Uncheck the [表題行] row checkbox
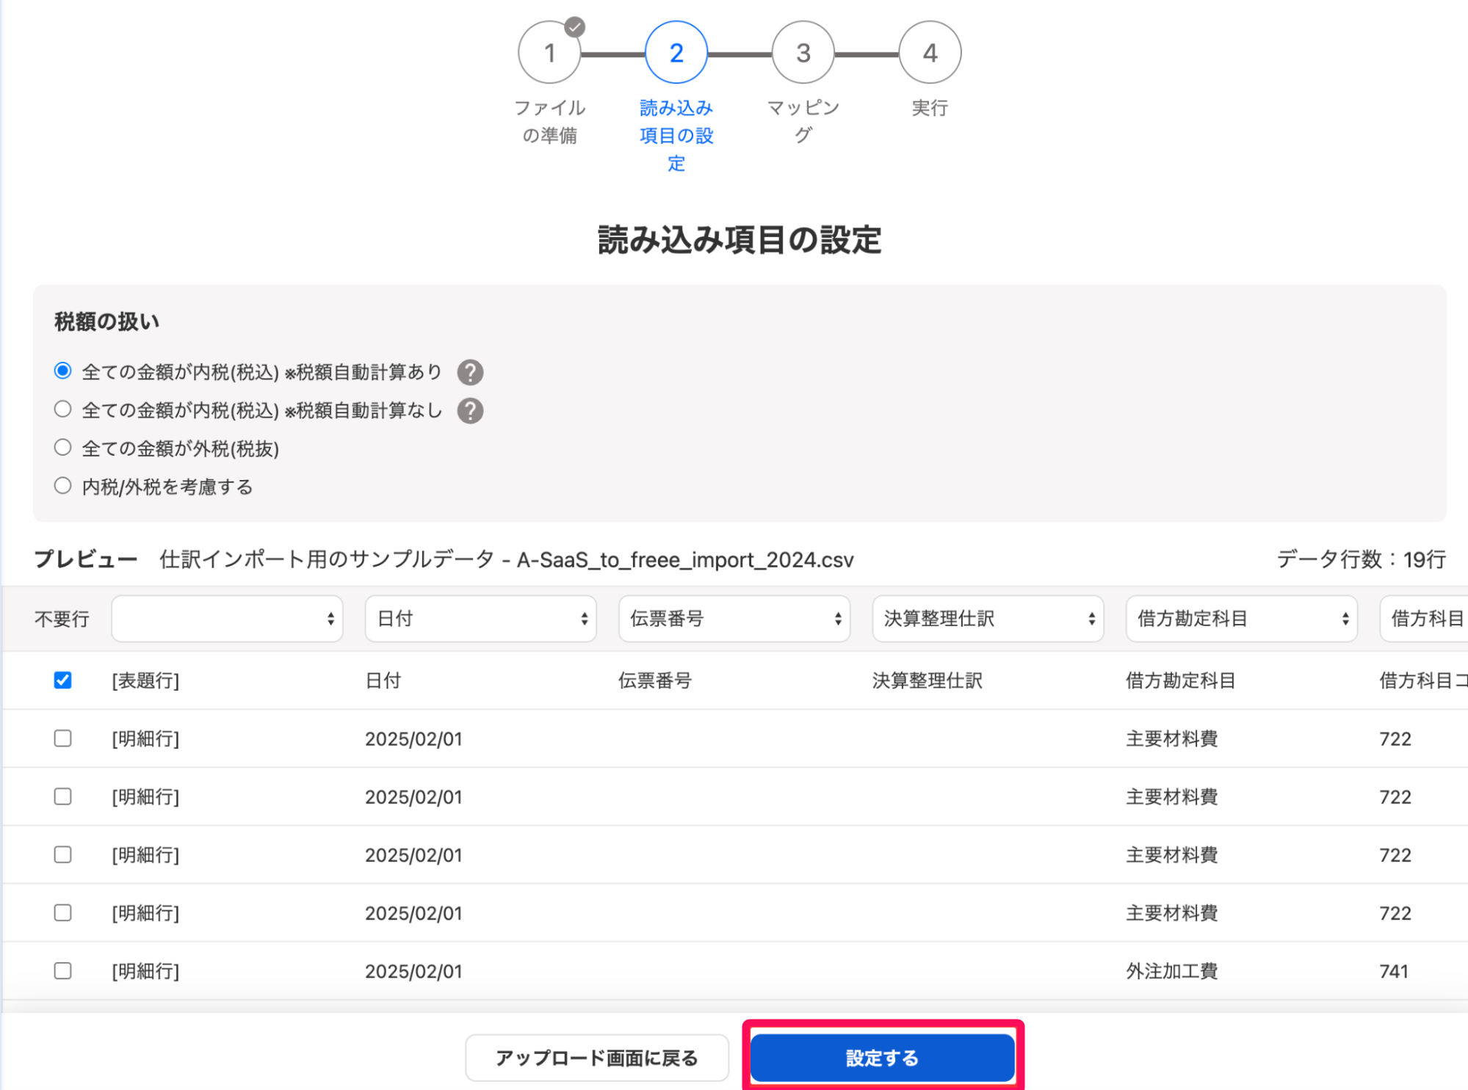The width and height of the screenshot is (1468, 1090). [63, 680]
